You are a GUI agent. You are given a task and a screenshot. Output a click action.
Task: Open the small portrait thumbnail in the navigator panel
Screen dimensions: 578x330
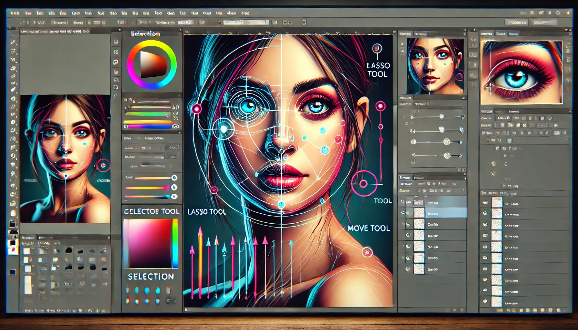click(x=435, y=66)
